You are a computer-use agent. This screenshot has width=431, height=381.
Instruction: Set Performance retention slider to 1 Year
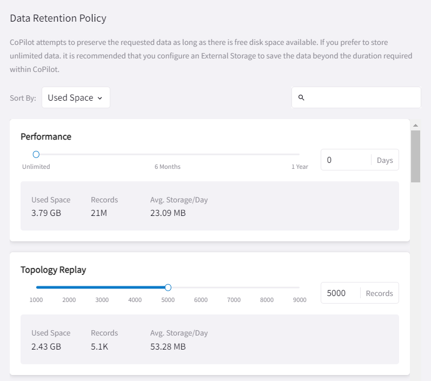point(299,154)
